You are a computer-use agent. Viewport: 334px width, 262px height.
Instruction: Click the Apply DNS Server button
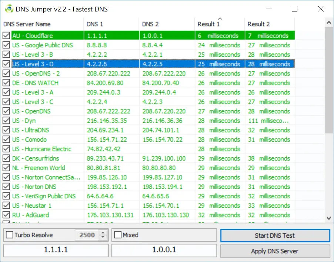[275, 251]
